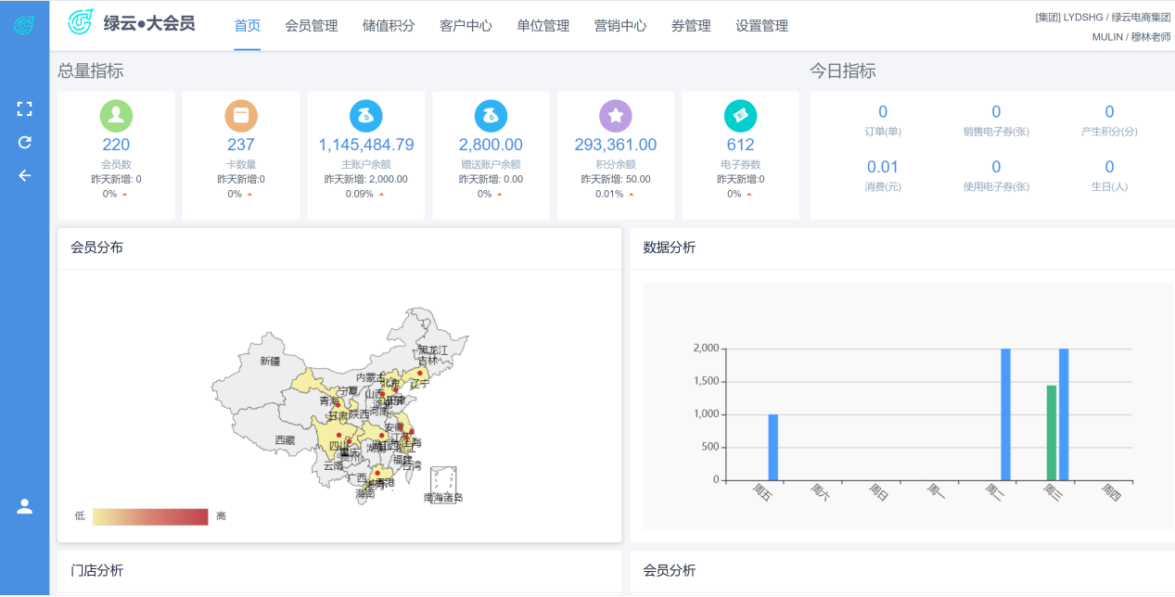Click the green bar for 周三 in chart
1175x597 pixels.
coord(1052,433)
